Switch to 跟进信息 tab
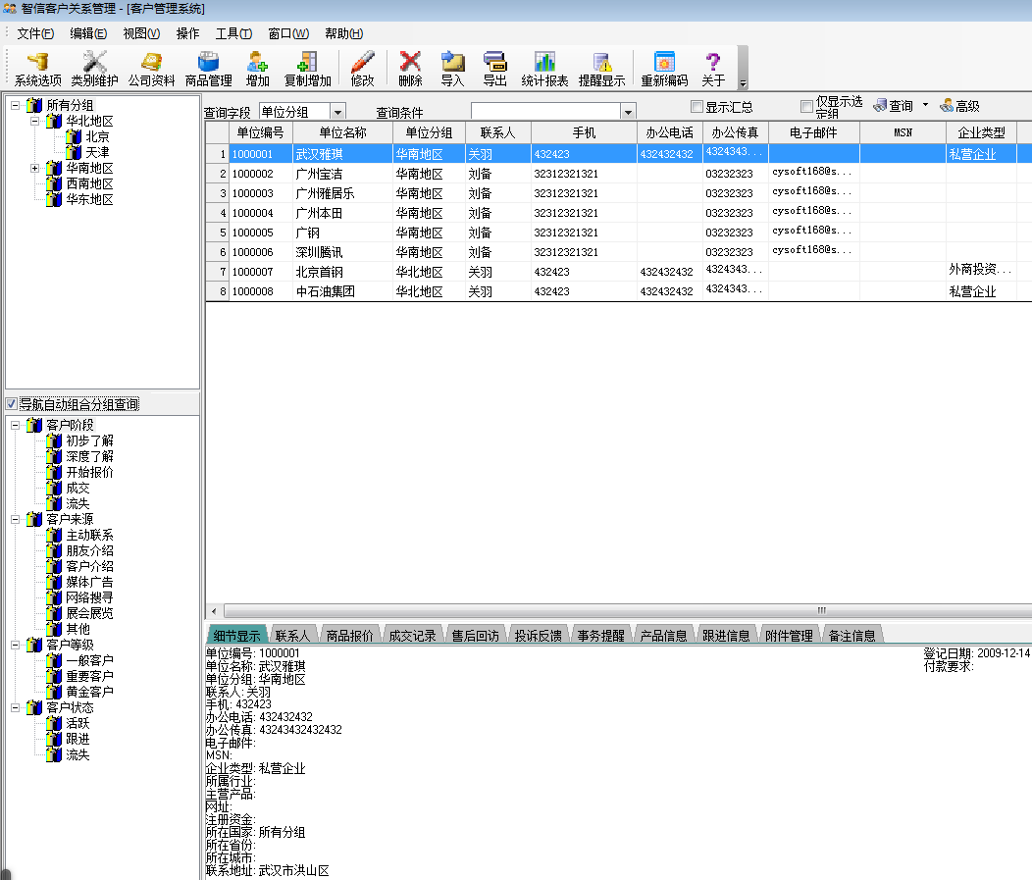The image size is (1032, 880). 726,635
